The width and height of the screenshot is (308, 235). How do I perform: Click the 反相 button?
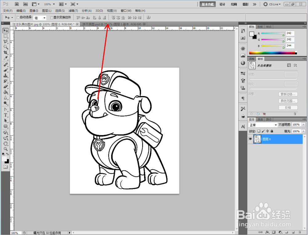288,107
